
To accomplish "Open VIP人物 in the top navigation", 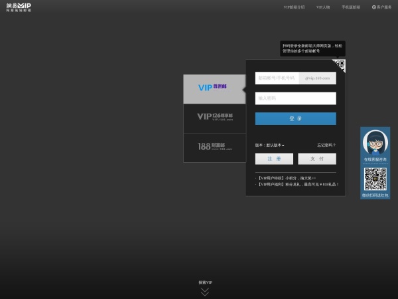I will pos(323,7).
